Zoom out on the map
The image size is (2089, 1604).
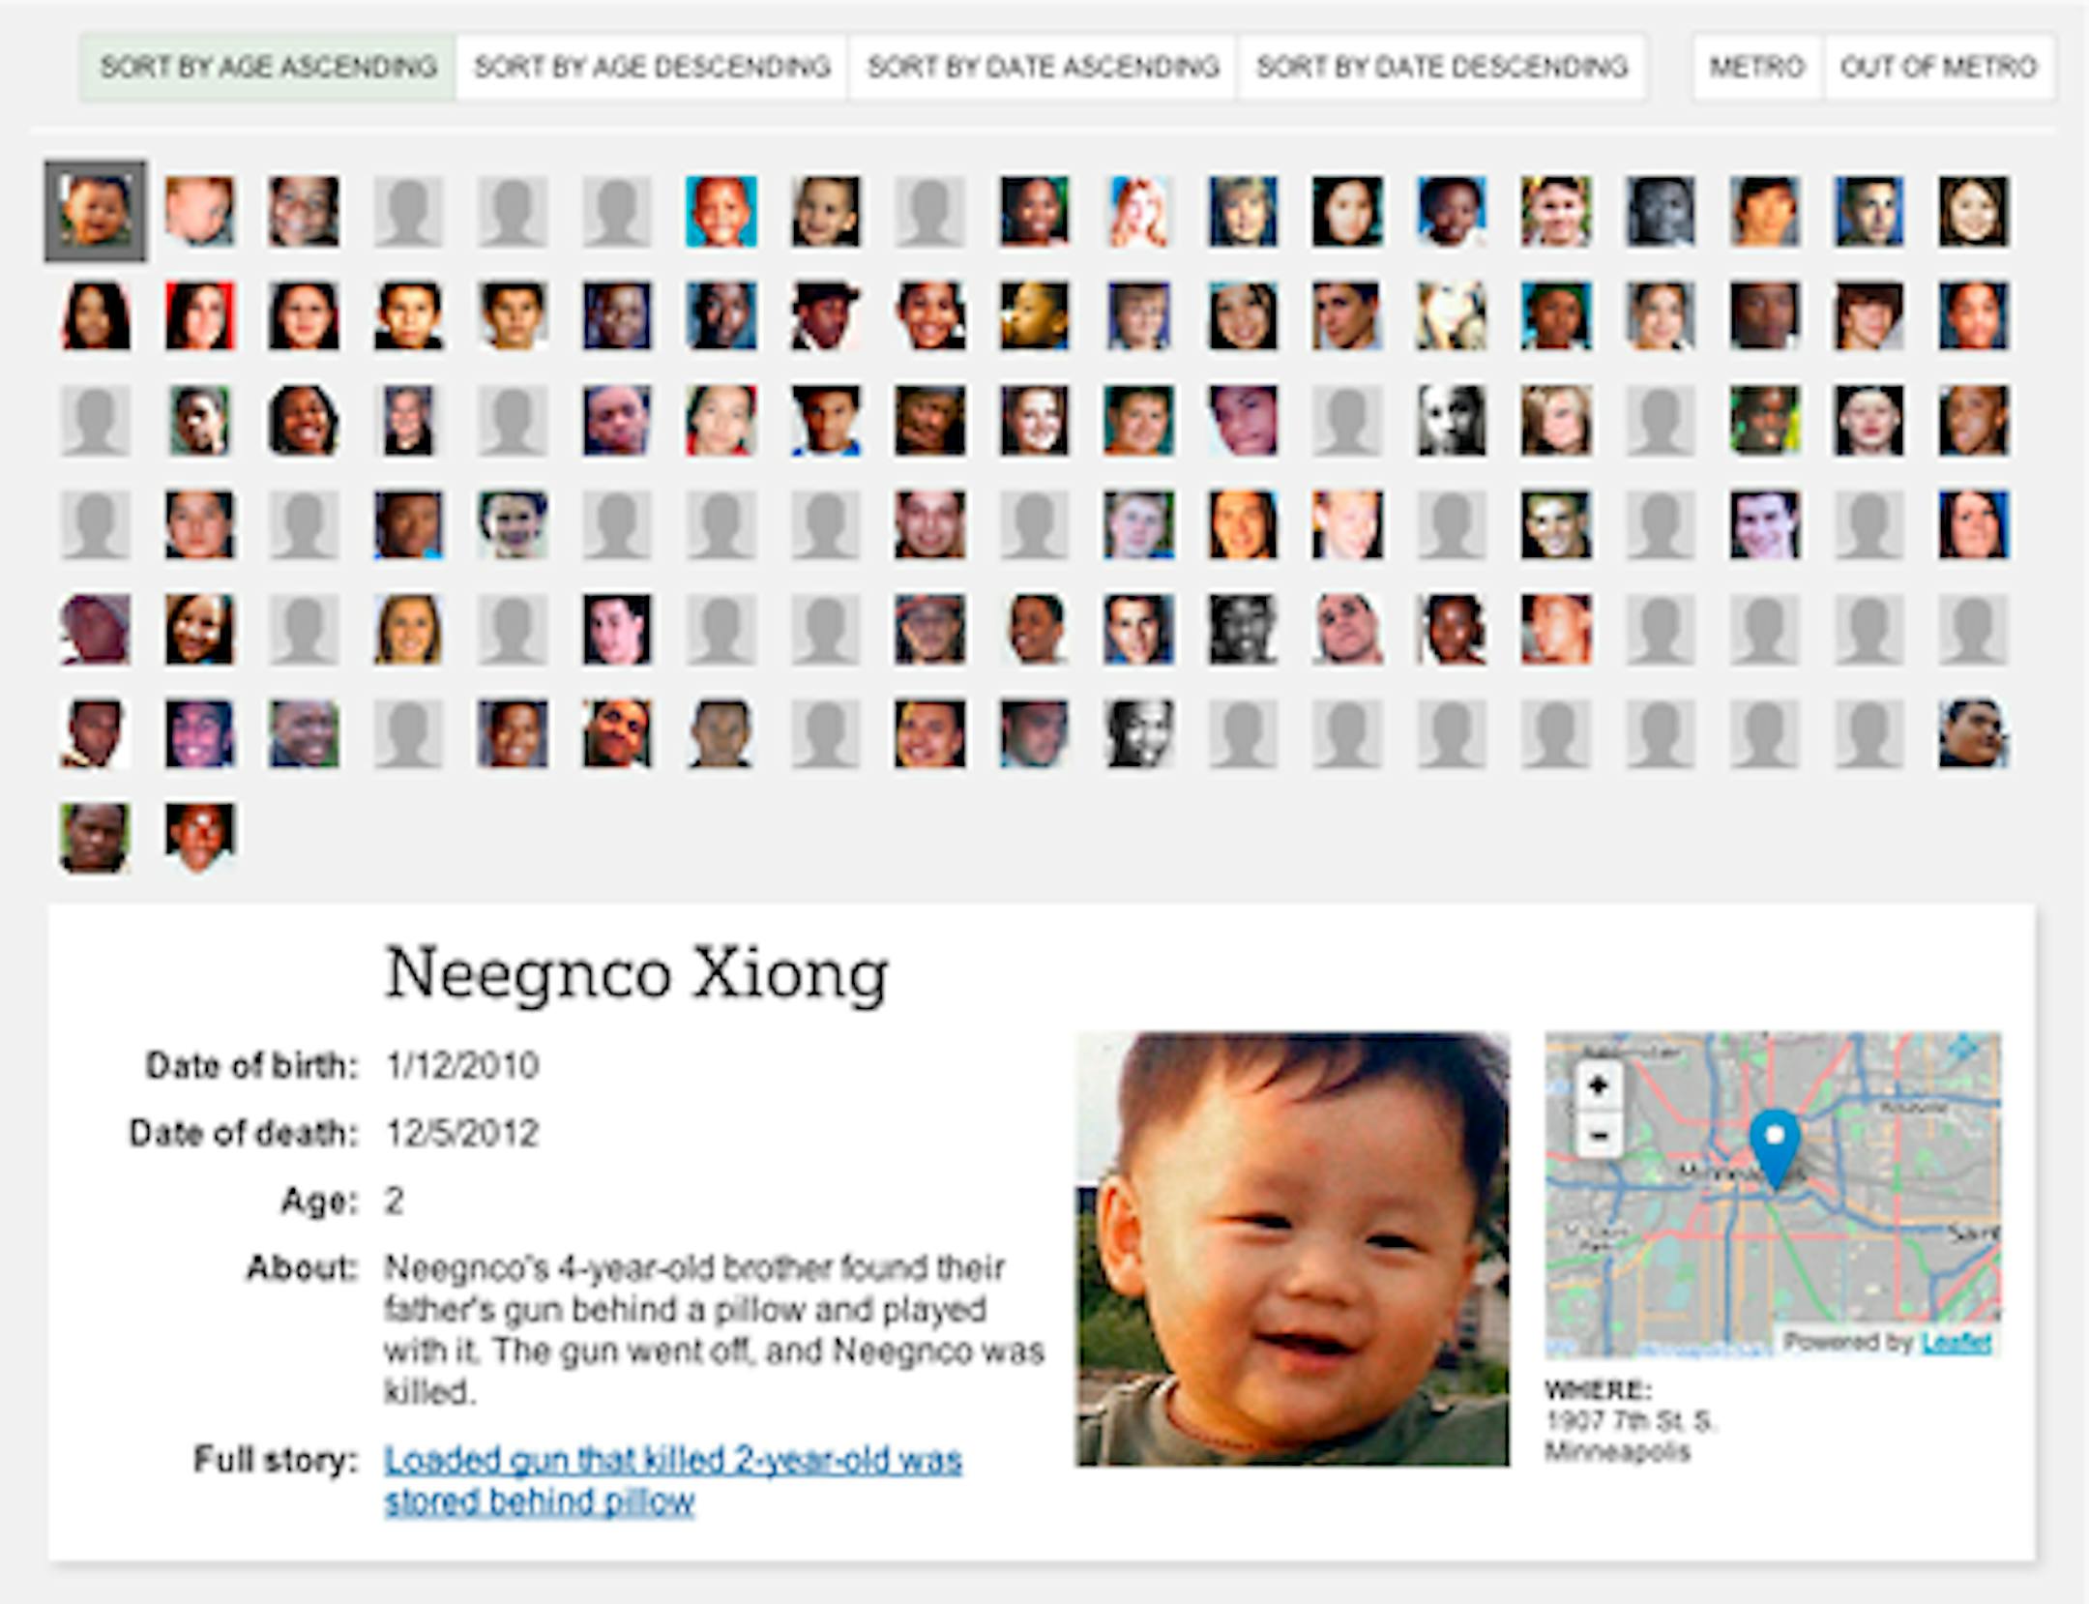[1598, 1135]
